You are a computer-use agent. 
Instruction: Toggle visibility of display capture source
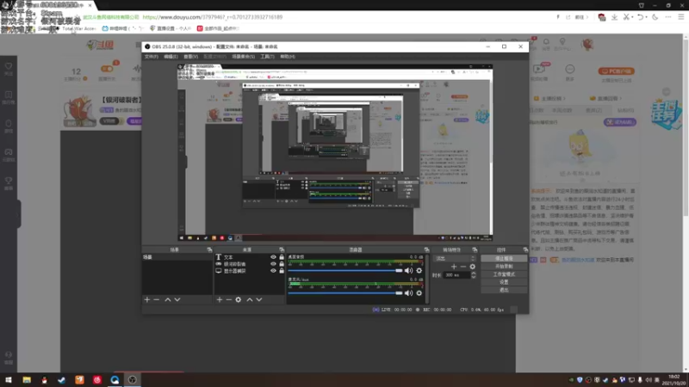[x=273, y=271]
